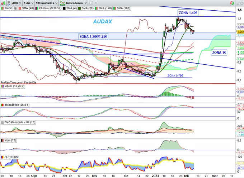244x178 pixels.
Task: Open the ADX ticker dropdown
Action: pos(17,3)
